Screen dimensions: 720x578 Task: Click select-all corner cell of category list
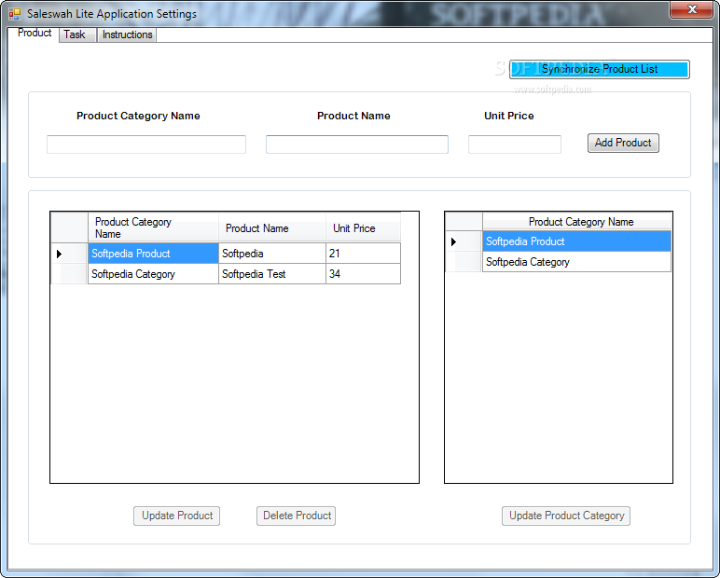tap(464, 221)
